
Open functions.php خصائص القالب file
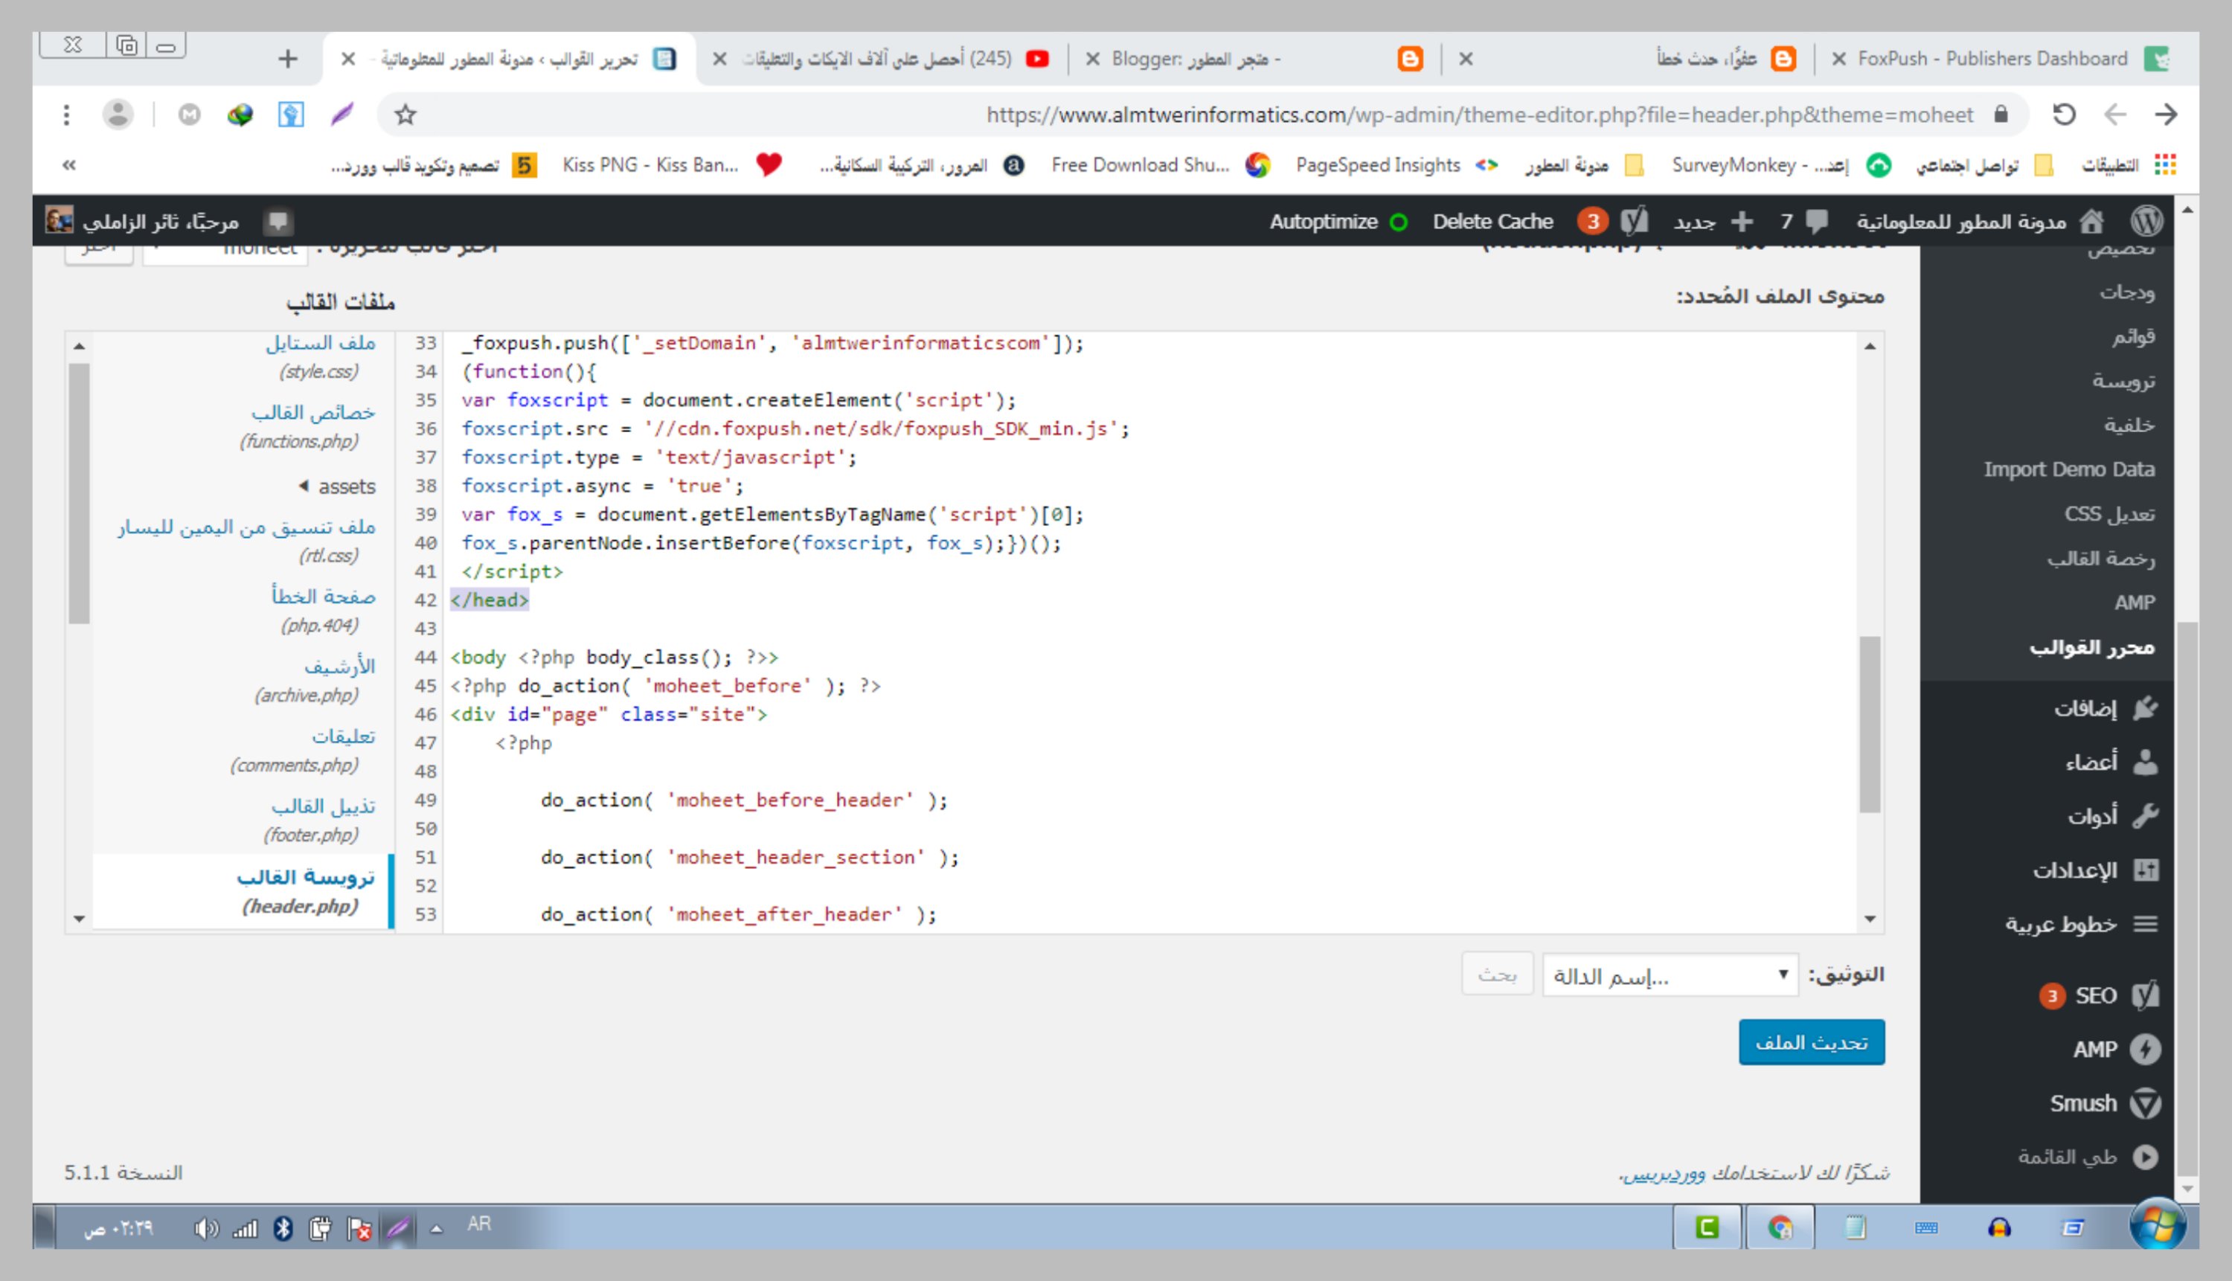(x=307, y=426)
